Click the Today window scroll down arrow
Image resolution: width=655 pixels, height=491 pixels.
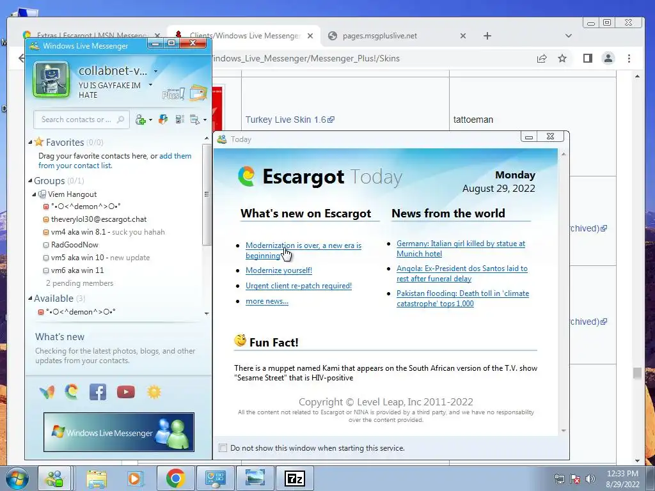tap(564, 430)
